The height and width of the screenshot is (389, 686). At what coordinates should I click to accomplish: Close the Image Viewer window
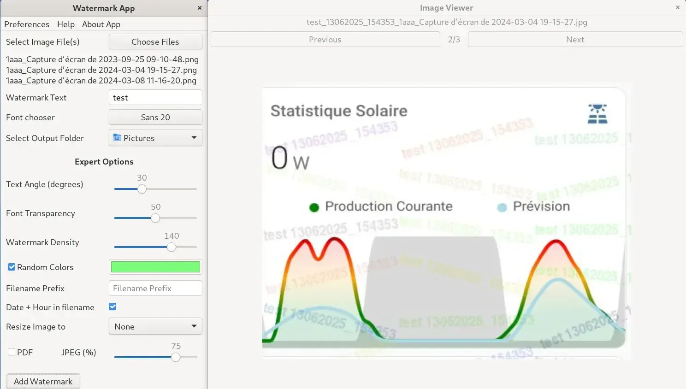click(x=678, y=7)
